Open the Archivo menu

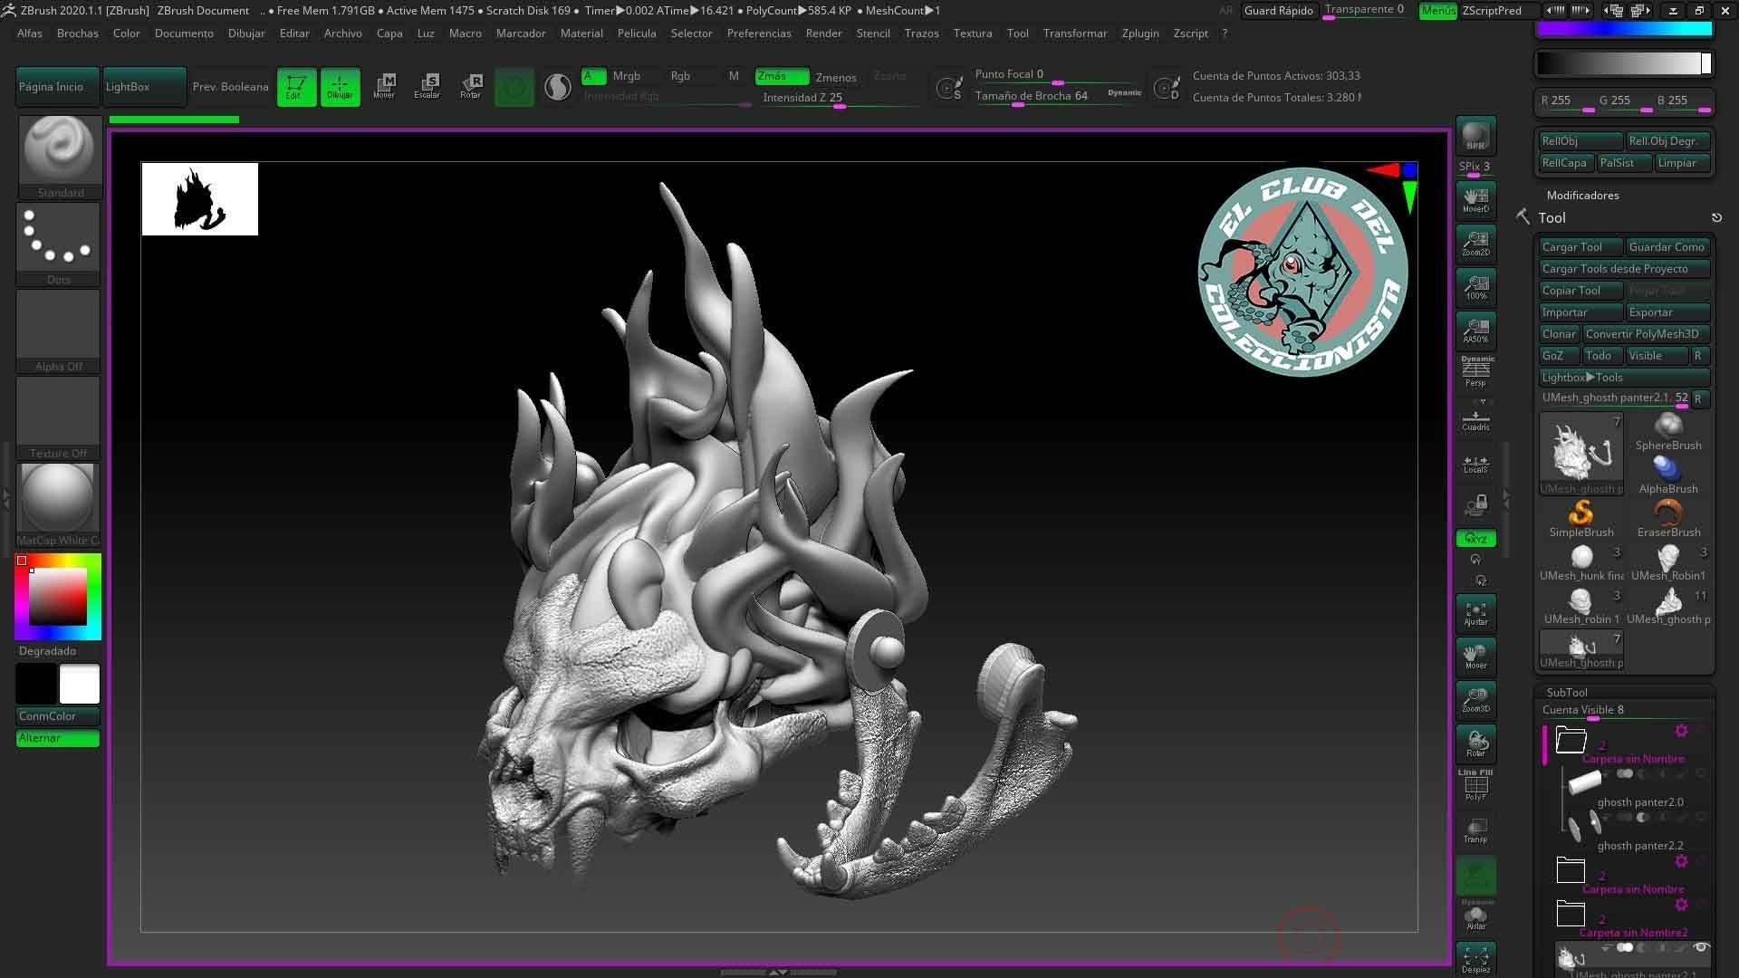[x=342, y=33]
